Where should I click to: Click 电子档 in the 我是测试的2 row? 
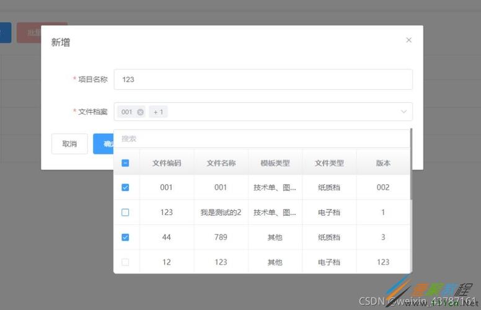tap(329, 213)
